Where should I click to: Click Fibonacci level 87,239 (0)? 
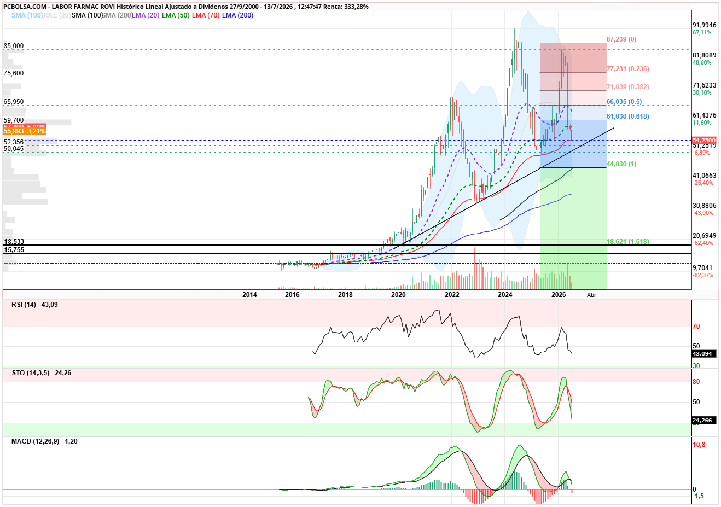point(621,39)
